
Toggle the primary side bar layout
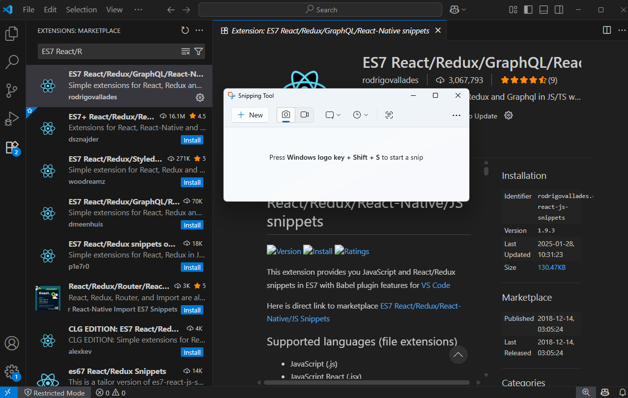528,9
